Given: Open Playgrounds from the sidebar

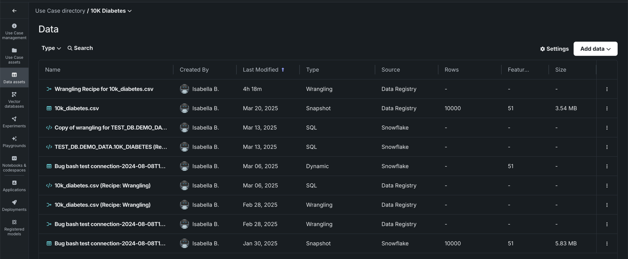Looking at the screenshot, I should click(14, 142).
